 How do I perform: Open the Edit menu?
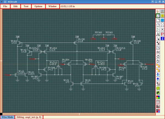click(x=15, y=6)
